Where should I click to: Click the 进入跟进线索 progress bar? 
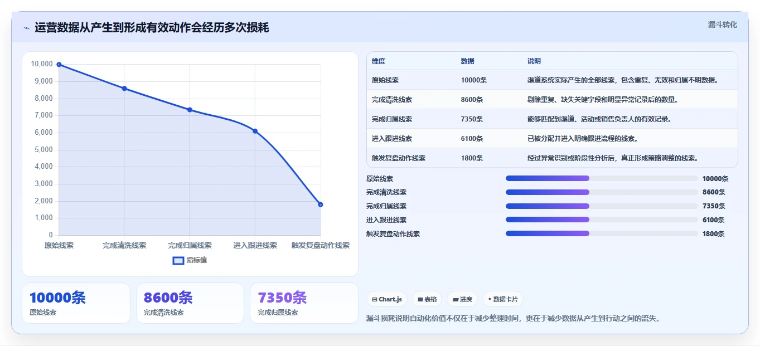pyautogui.click(x=602, y=220)
